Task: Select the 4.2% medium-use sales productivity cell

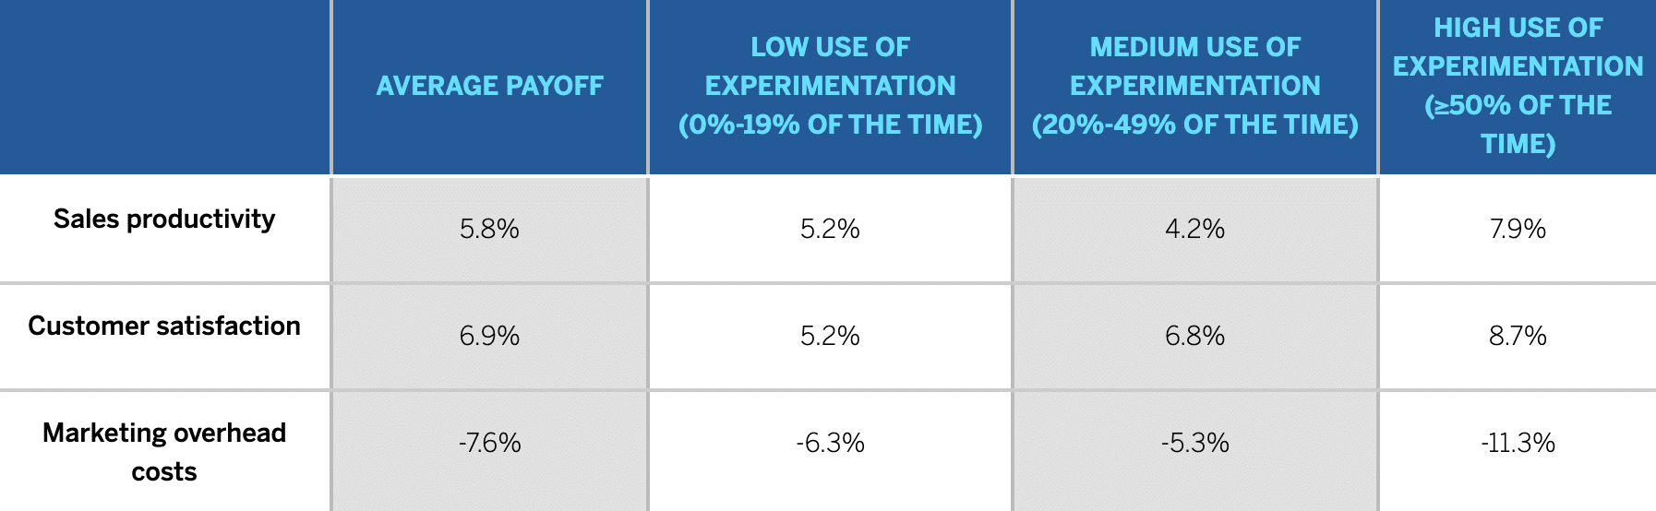Action: (x=1194, y=229)
